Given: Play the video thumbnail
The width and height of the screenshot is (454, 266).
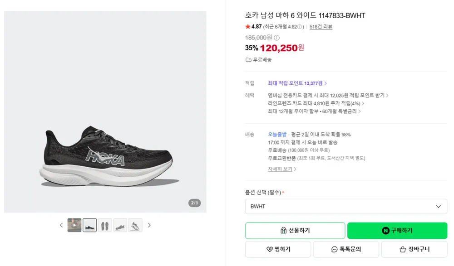Looking at the screenshot, I should pos(74,225).
